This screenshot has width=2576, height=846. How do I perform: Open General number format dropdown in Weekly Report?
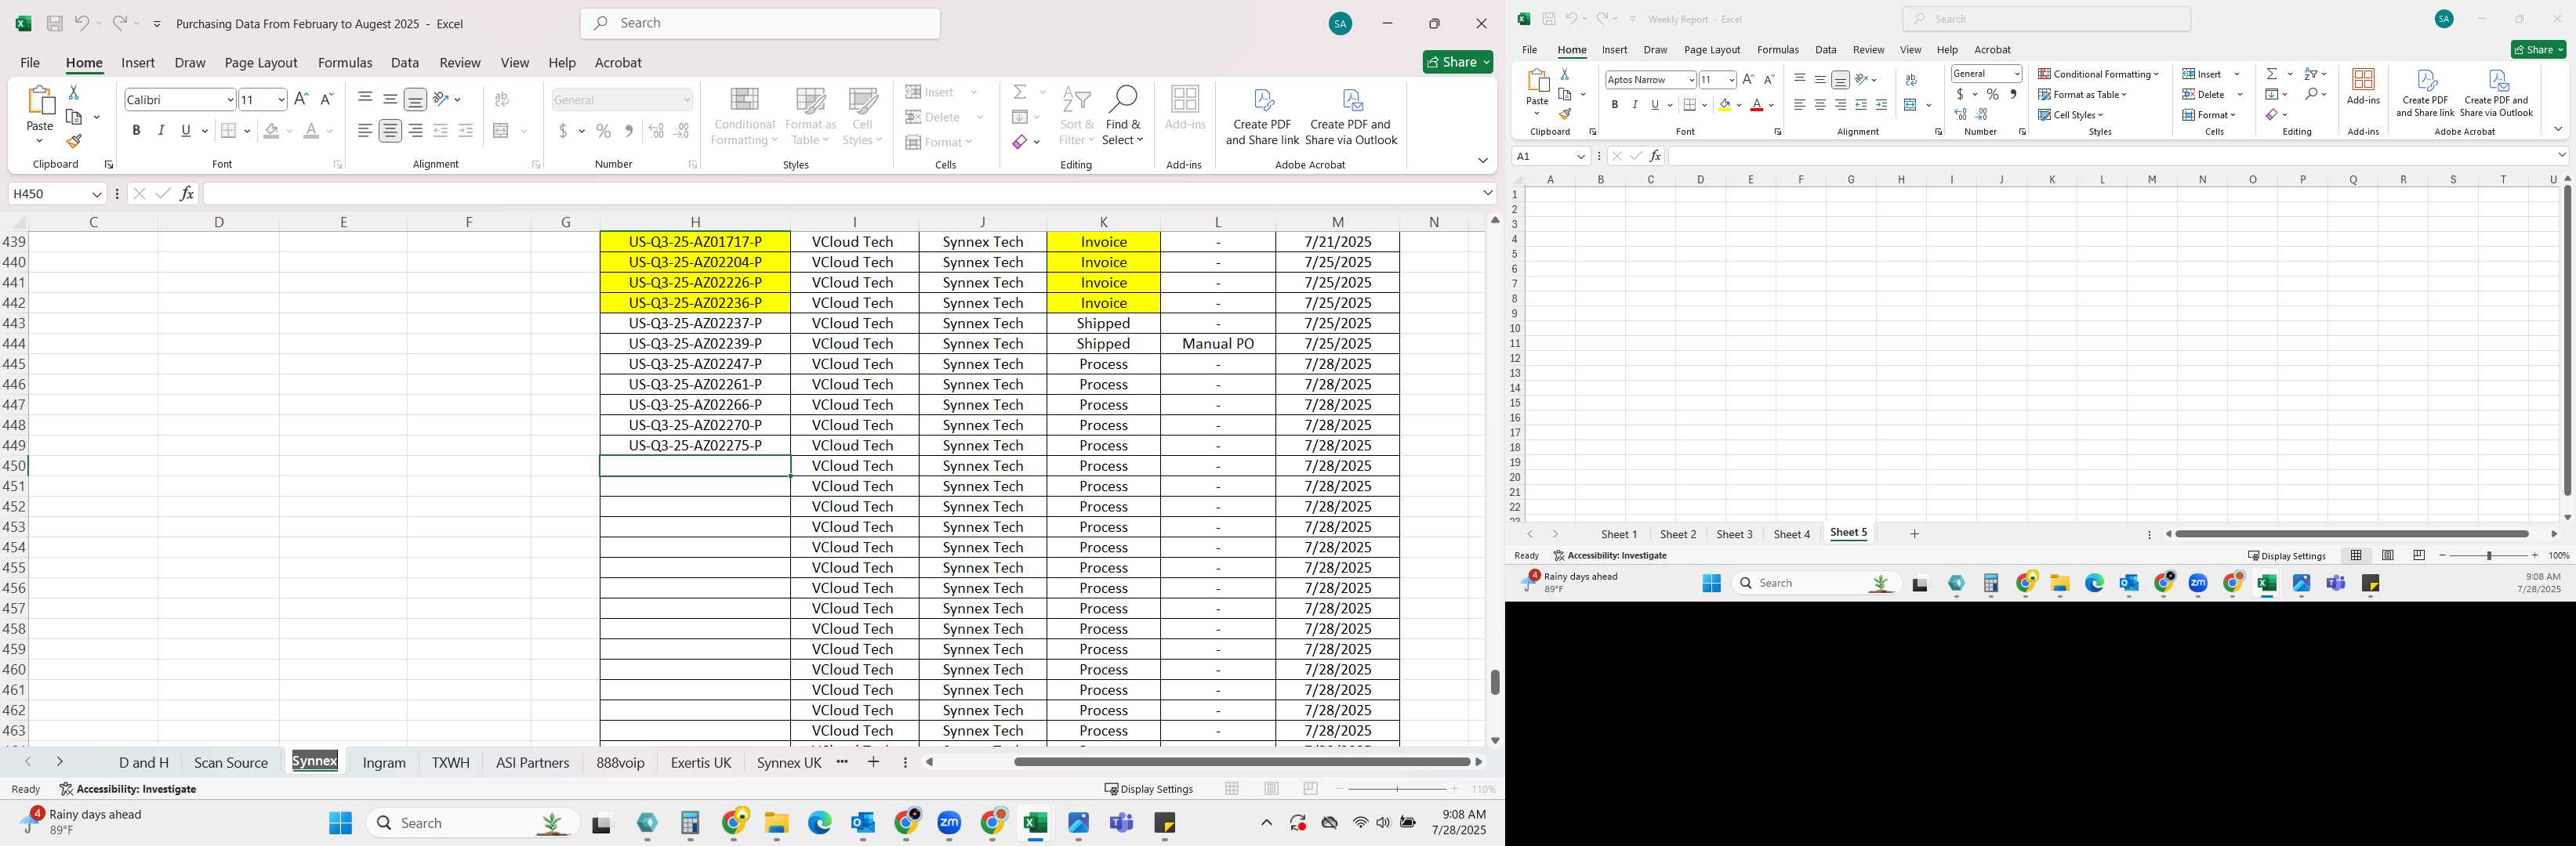point(2016,74)
